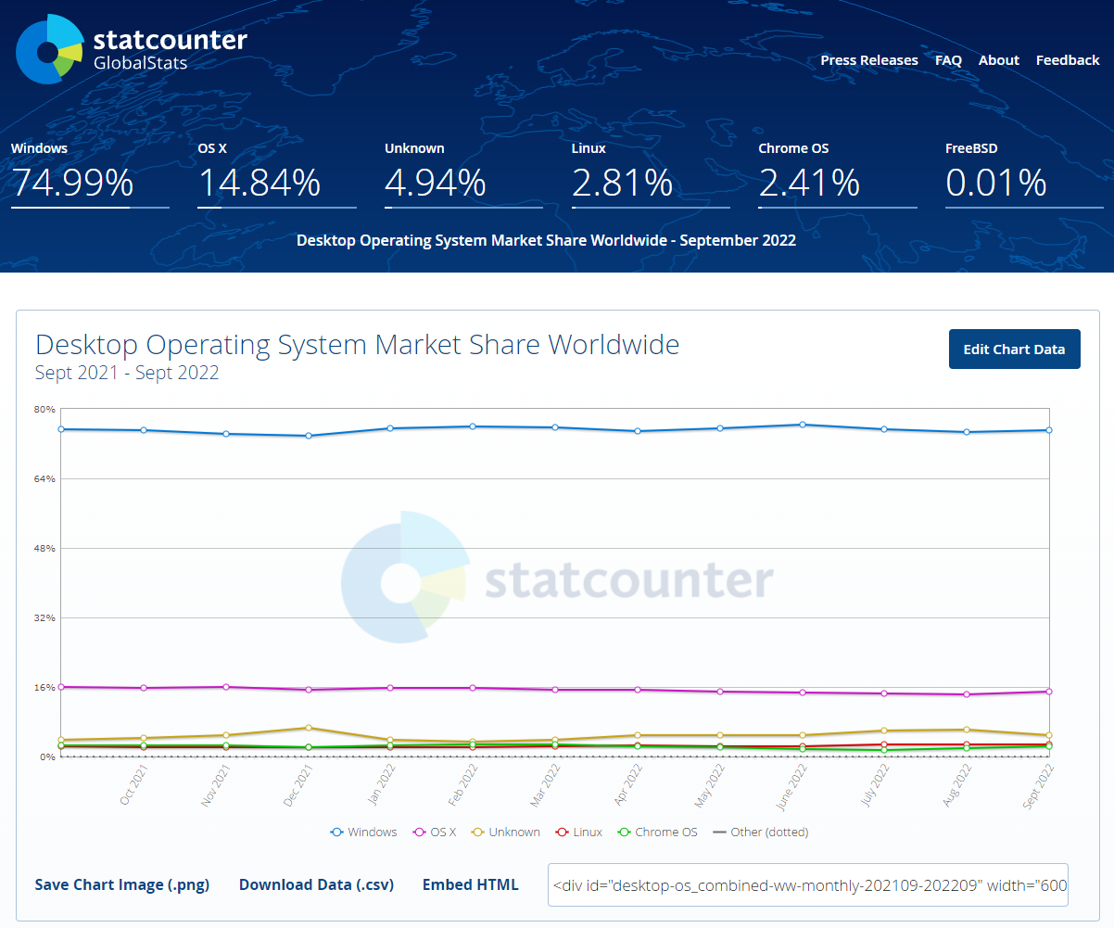Viewport: 1114px width, 928px height.
Task: Click the Feb 2022 axis label
Action: point(465,783)
